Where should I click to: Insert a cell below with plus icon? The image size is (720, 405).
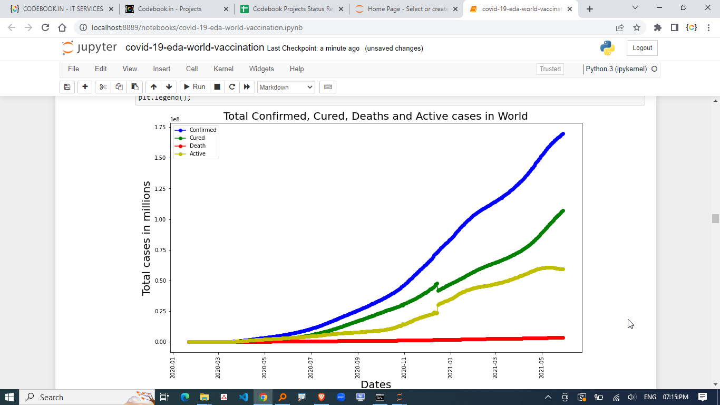(x=85, y=87)
